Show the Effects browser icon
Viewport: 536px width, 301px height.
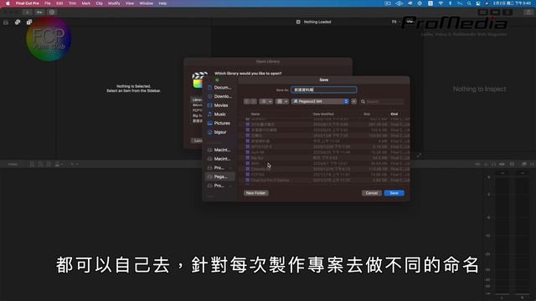[x=523, y=165]
